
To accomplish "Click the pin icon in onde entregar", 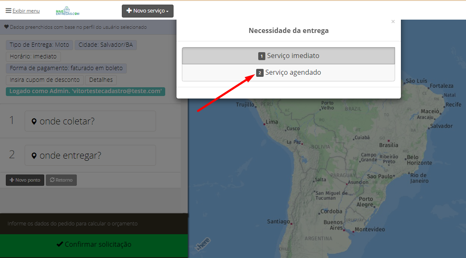I will (34, 155).
